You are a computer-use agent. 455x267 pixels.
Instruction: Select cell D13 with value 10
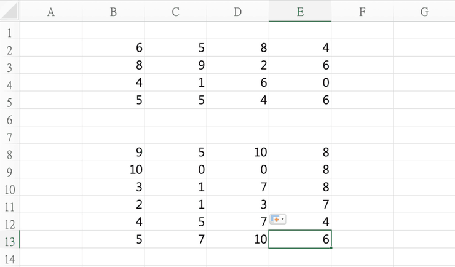[238, 239]
